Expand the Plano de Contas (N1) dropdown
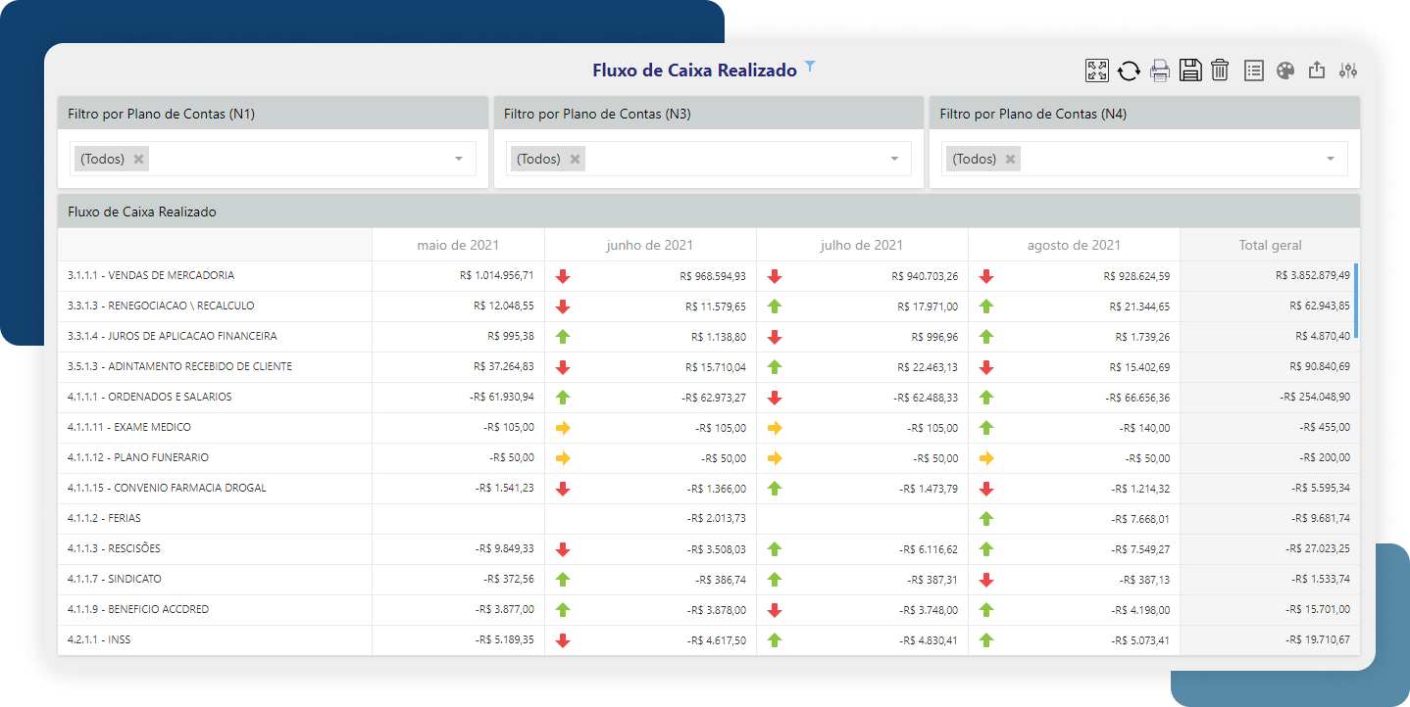1410x707 pixels. click(458, 159)
